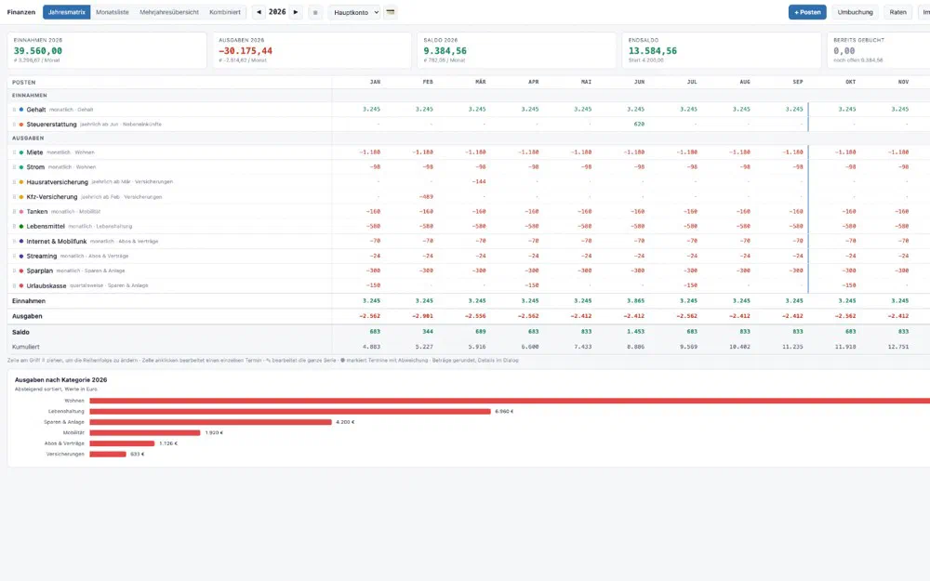The width and height of the screenshot is (930, 581).
Task: Switch to the Monatsliste view
Action: click(x=113, y=12)
